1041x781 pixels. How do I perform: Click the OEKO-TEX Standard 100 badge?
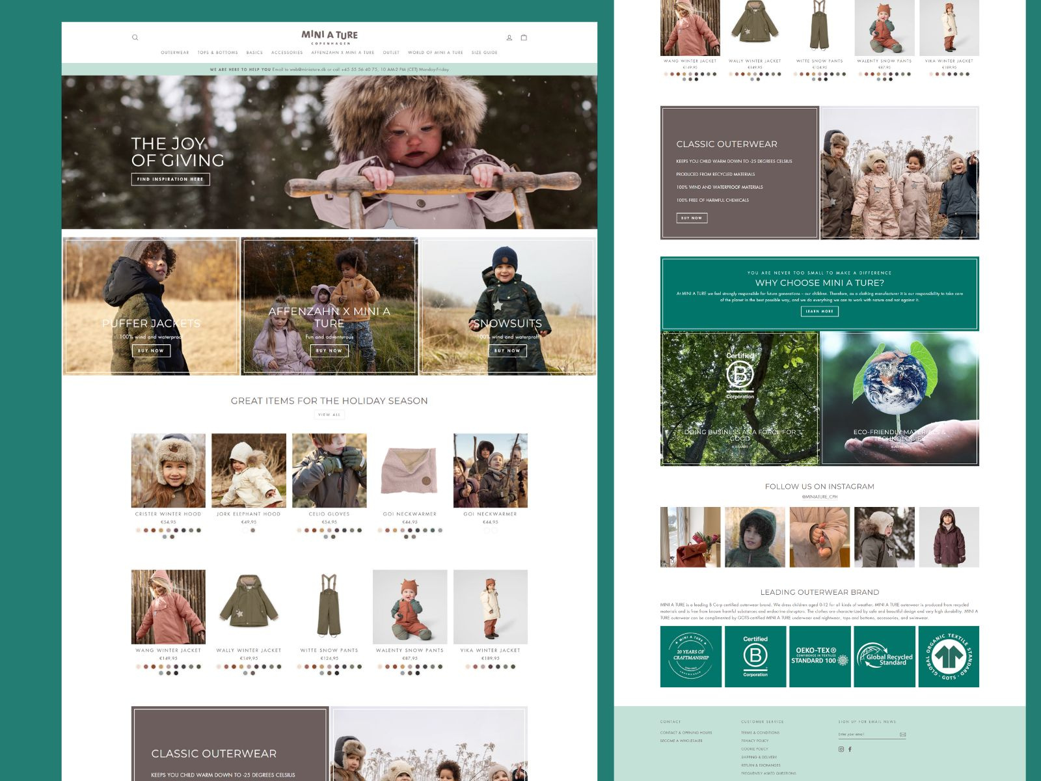(x=820, y=657)
